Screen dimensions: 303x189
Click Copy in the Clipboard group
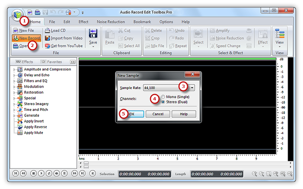coord(126,38)
